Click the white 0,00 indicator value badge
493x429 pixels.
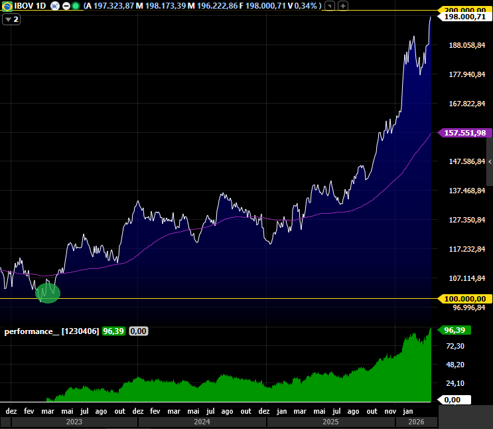pos(138,331)
